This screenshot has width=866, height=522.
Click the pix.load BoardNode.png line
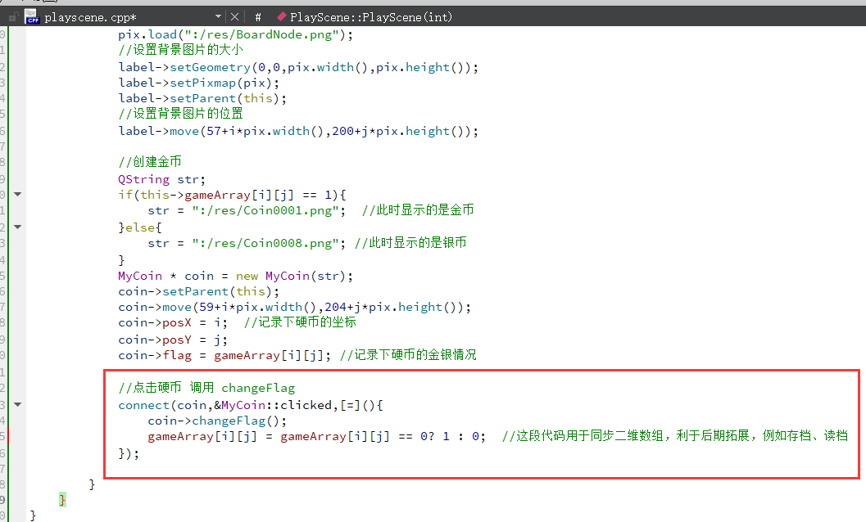pos(235,34)
